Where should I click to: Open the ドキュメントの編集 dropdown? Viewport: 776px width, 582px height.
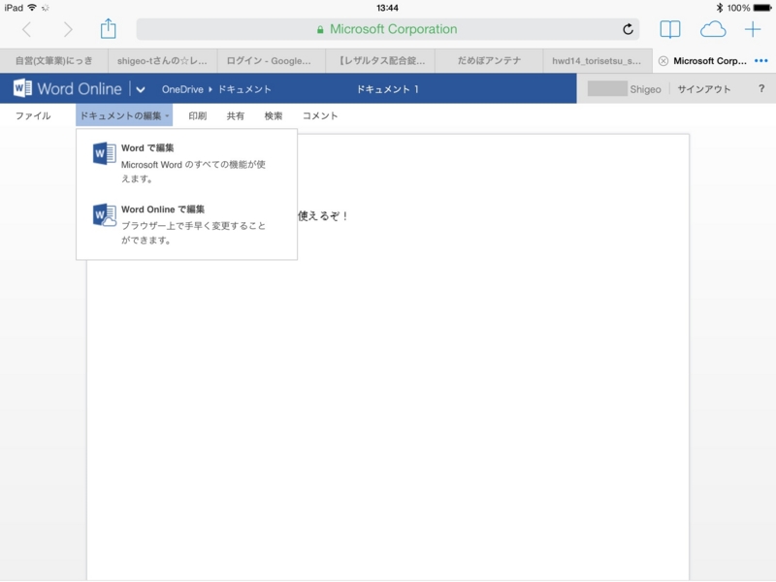point(122,115)
